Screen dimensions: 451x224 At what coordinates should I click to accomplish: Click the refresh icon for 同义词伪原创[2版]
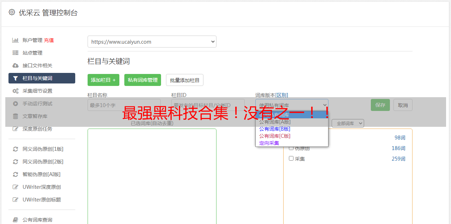pos(15,162)
